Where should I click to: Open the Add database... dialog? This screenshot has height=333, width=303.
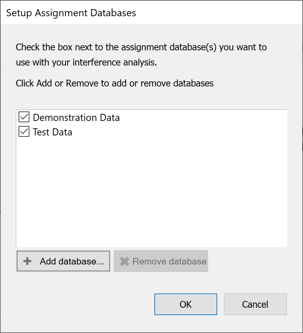click(63, 261)
